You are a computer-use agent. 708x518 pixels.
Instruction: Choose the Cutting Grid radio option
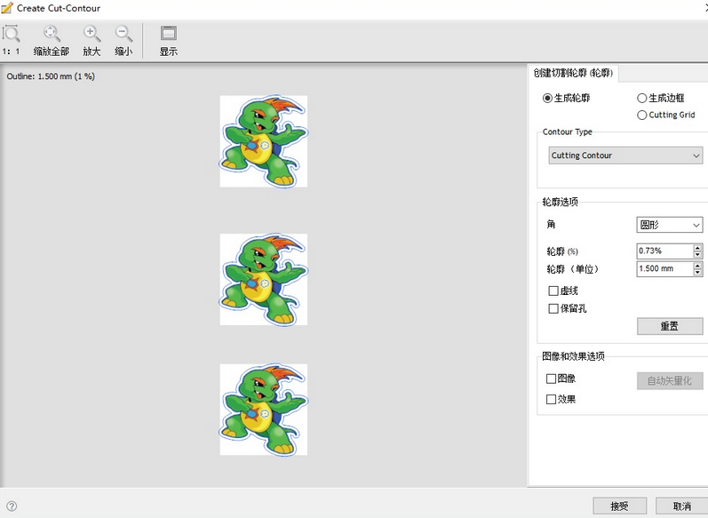642,115
